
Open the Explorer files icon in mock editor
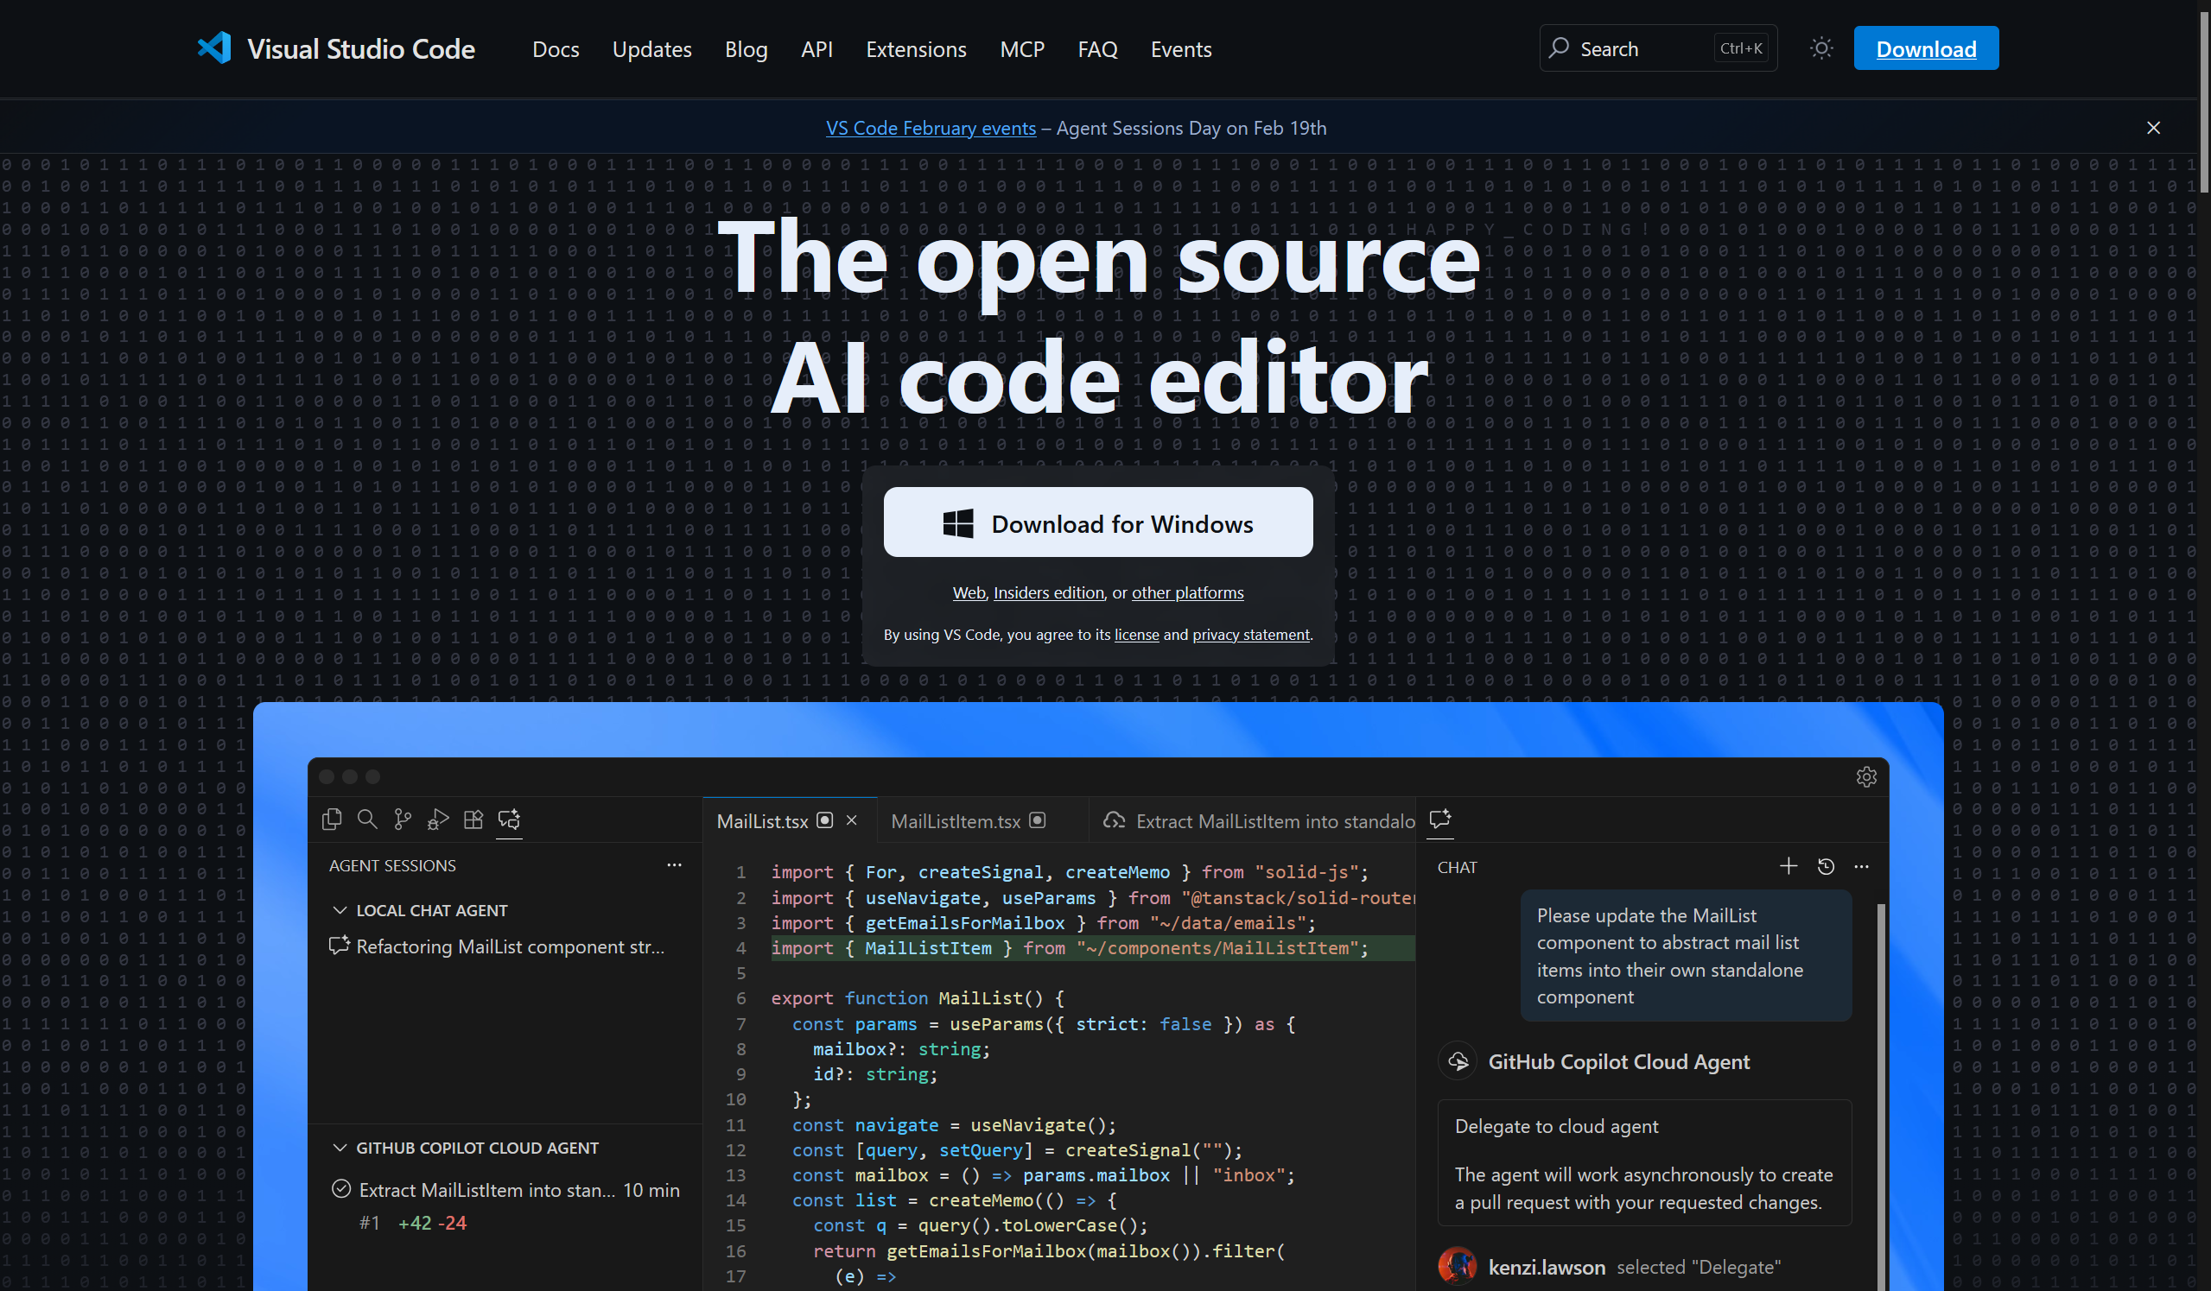tap(332, 820)
